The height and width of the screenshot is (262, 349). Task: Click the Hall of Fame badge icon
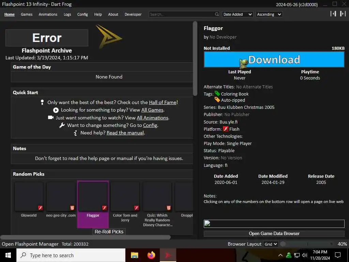click(x=42, y=102)
